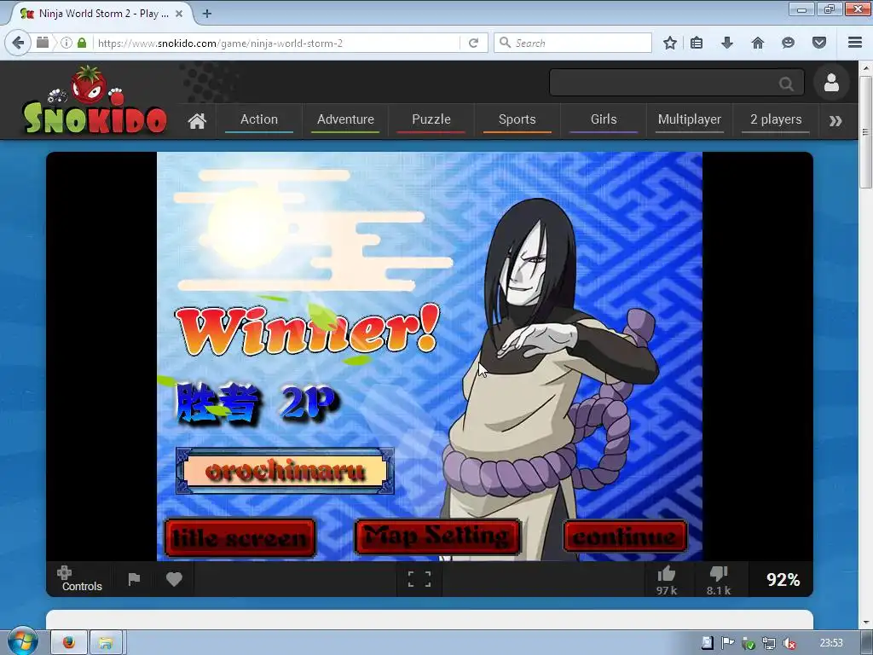Open the Pocket toolbar icon
873x655 pixels.
[819, 43]
